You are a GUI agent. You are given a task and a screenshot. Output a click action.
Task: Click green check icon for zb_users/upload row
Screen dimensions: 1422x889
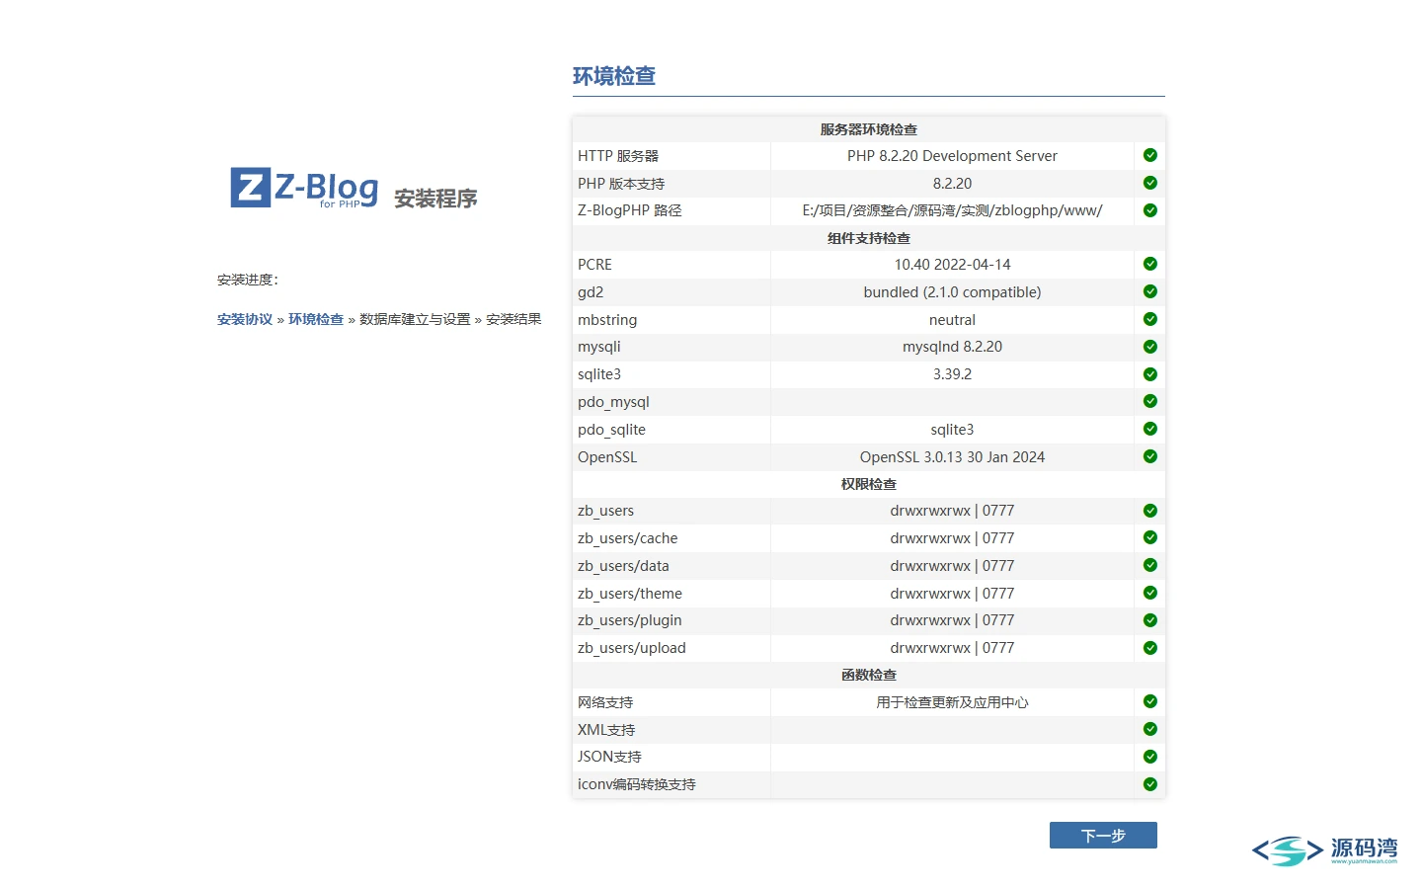[x=1150, y=648]
